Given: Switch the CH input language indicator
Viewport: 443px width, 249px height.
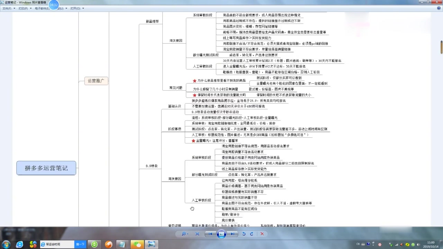Looking at the screenshot, I should [x=358, y=244].
